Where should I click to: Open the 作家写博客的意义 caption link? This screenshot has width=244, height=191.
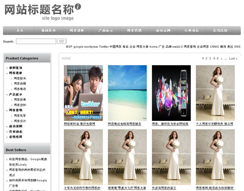click(x=164, y=188)
